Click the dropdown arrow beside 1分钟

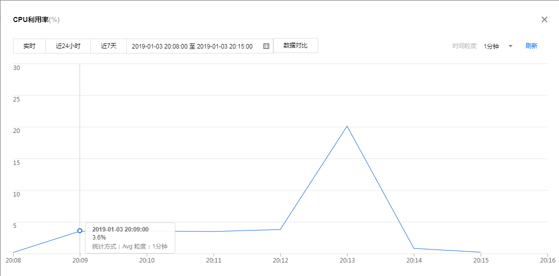(511, 46)
